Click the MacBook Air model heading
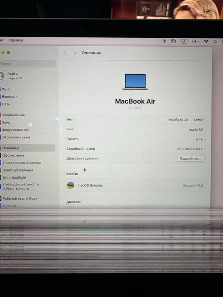The width and height of the screenshot is (223, 297). coord(135,101)
